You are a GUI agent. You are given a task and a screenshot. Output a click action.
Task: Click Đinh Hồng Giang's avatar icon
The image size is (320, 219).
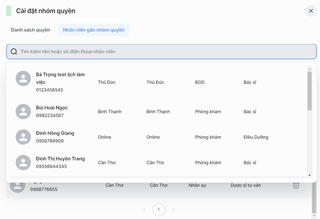tap(23, 137)
